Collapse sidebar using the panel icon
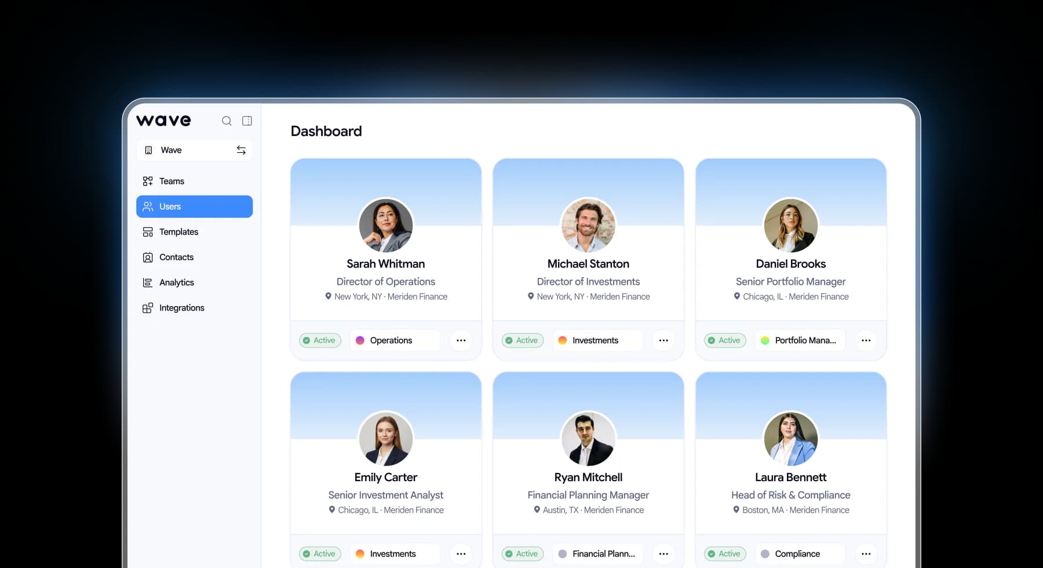The height and width of the screenshot is (568, 1043). (x=247, y=121)
